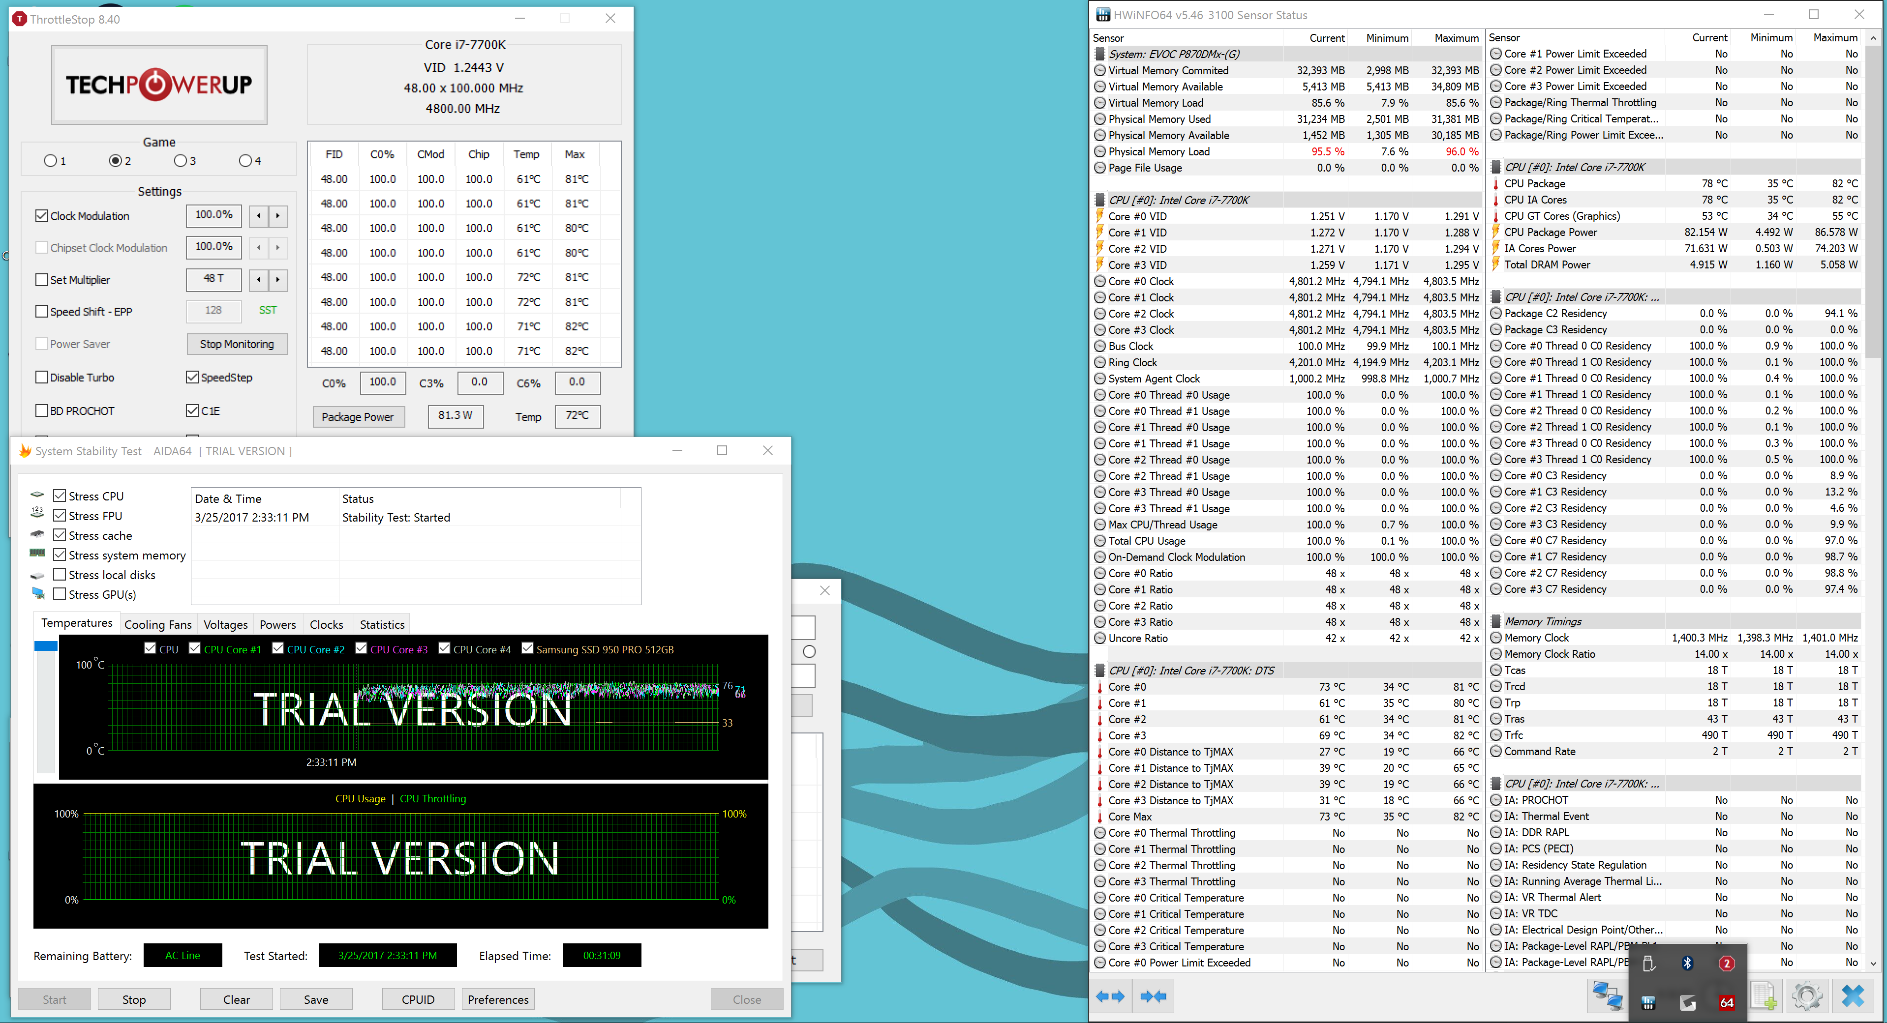Viewport: 1887px width, 1023px height.
Task: Decrease the Clock Modulation value with left arrow
Action: pos(259,216)
